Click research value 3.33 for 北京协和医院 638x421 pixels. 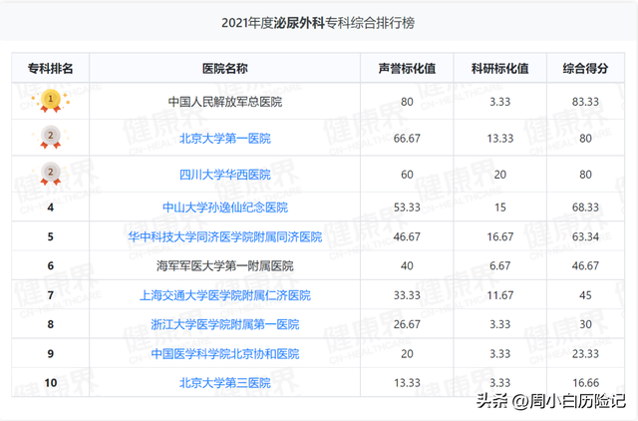pos(500,354)
